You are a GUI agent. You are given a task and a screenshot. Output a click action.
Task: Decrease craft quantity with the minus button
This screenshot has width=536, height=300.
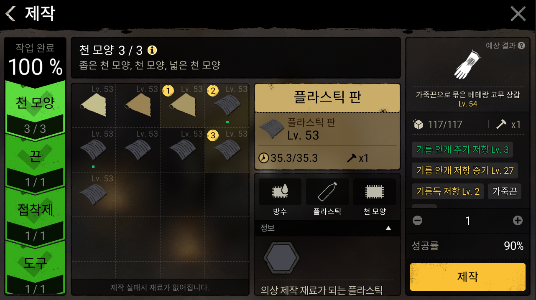(x=417, y=221)
